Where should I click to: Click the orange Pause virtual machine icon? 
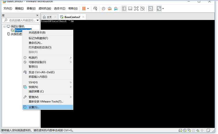pyautogui.click(x=84, y=9)
